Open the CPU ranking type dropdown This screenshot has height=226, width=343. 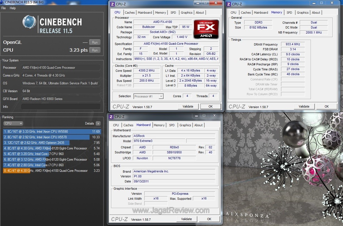13,123
